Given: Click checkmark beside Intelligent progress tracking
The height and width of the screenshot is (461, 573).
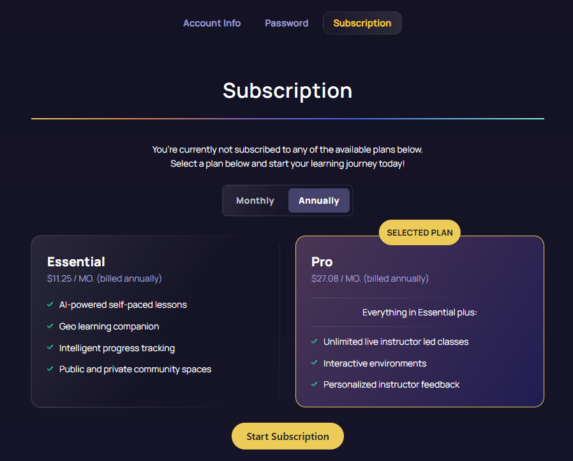Looking at the screenshot, I should click(x=50, y=348).
